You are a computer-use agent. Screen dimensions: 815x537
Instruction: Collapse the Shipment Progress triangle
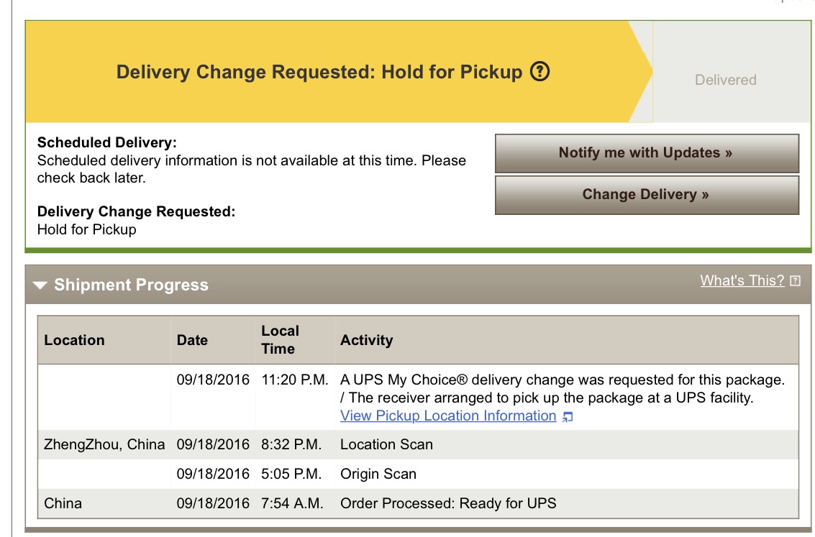coord(40,285)
